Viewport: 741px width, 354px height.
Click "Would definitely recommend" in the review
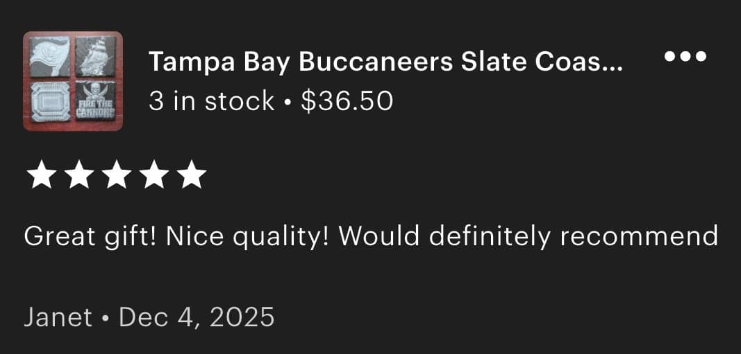[x=528, y=237]
